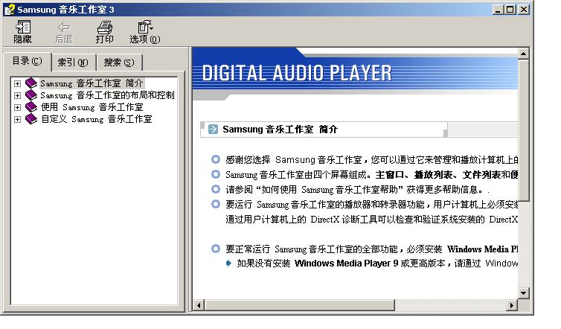Click the horizontal scrollbar right arrow
561x329 pixels.
click(512, 305)
